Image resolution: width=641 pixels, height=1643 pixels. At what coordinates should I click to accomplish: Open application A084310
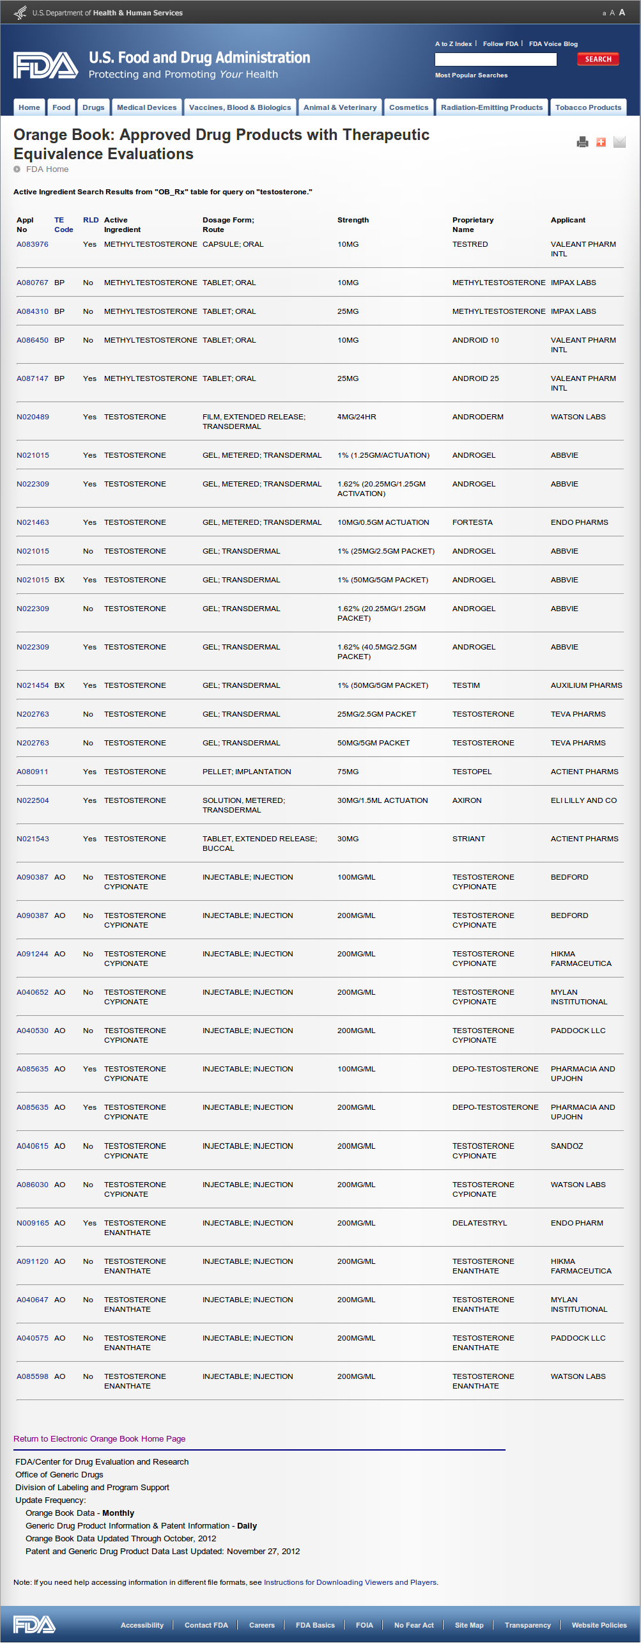pos(33,311)
